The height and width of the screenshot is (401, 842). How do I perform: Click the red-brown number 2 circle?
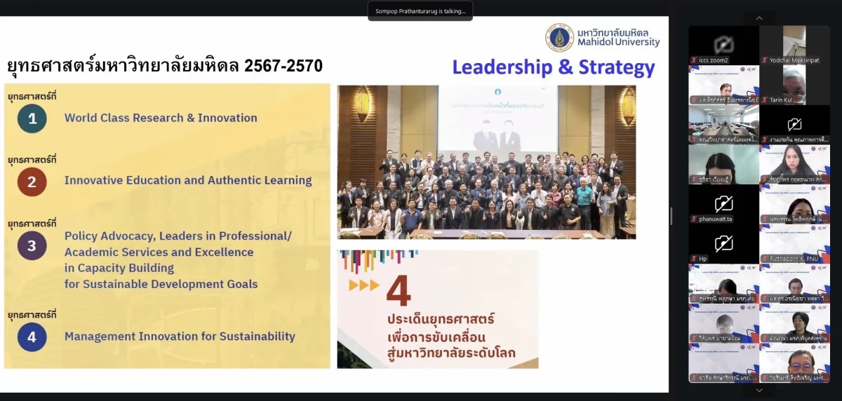(32, 182)
